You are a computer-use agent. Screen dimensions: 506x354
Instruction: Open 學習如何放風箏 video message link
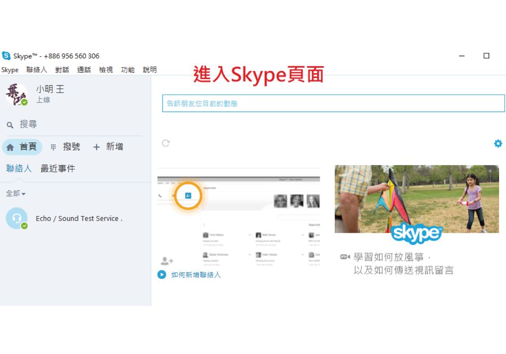click(x=403, y=264)
